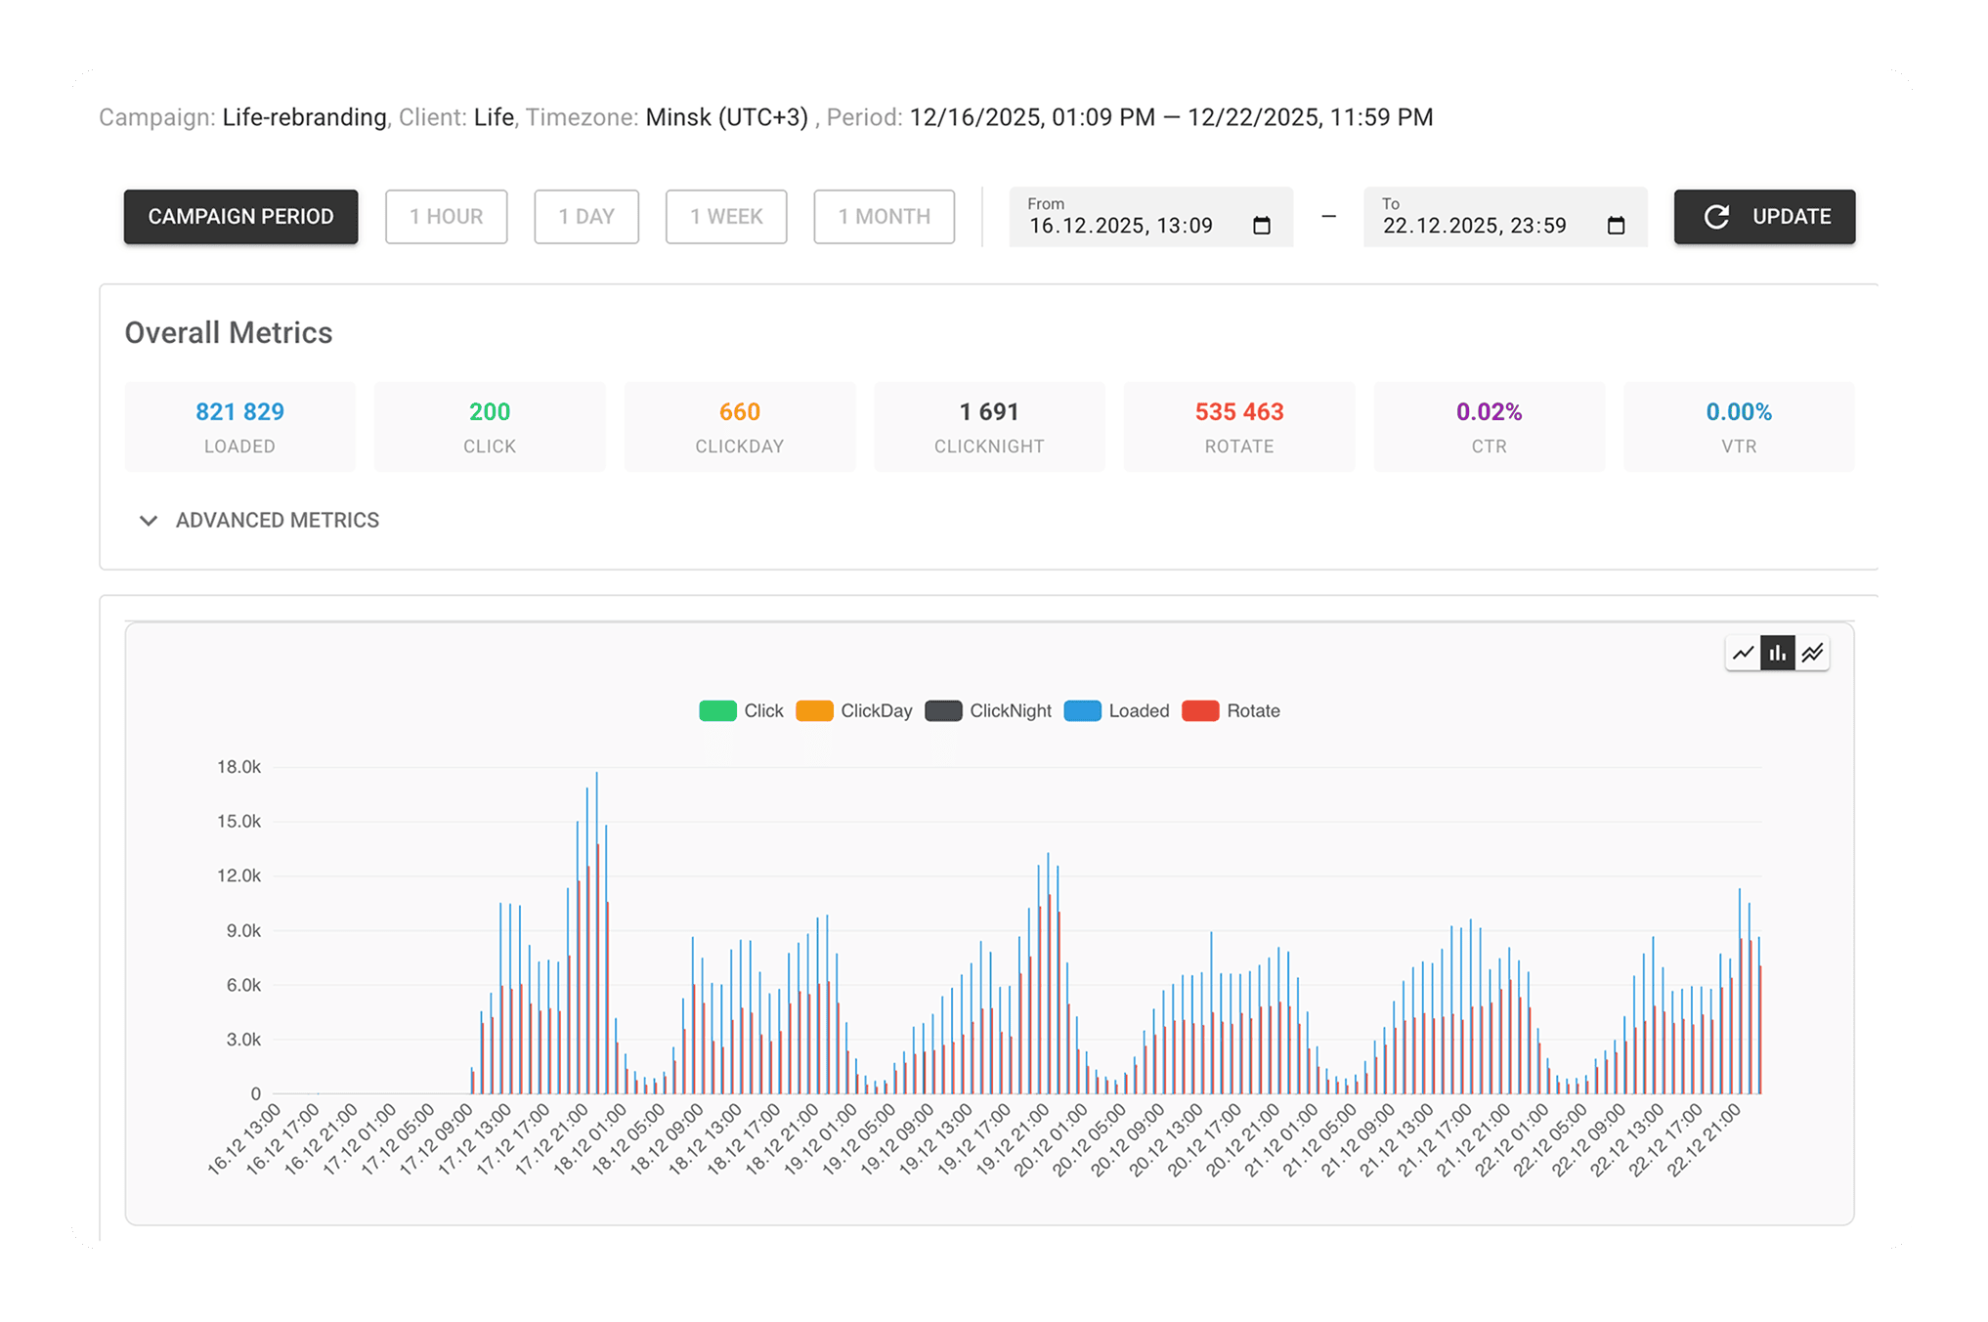Hide the Rotate series via legend
The height and width of the screenshot is (1322, 1988).
[1200, 710]
